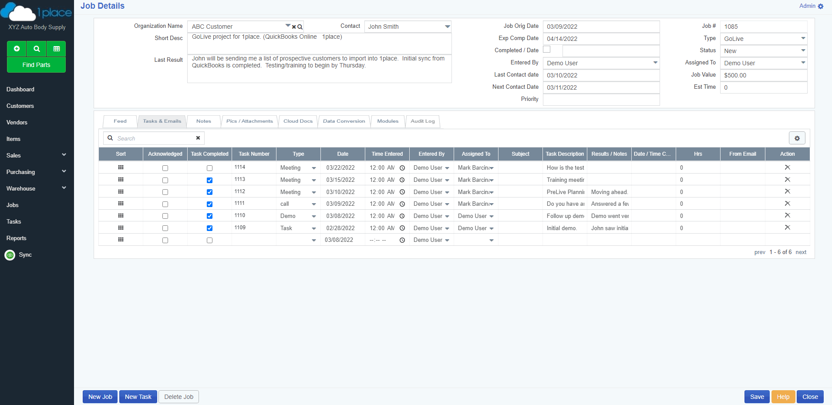Open the Pics / Attachments tab
This screenshot has height=405, width=832.
point(249,121)
